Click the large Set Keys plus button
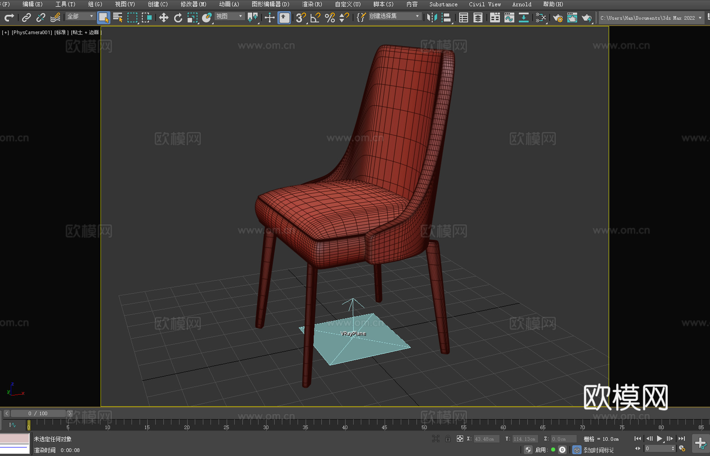710x456 pixels. (700, 443)
